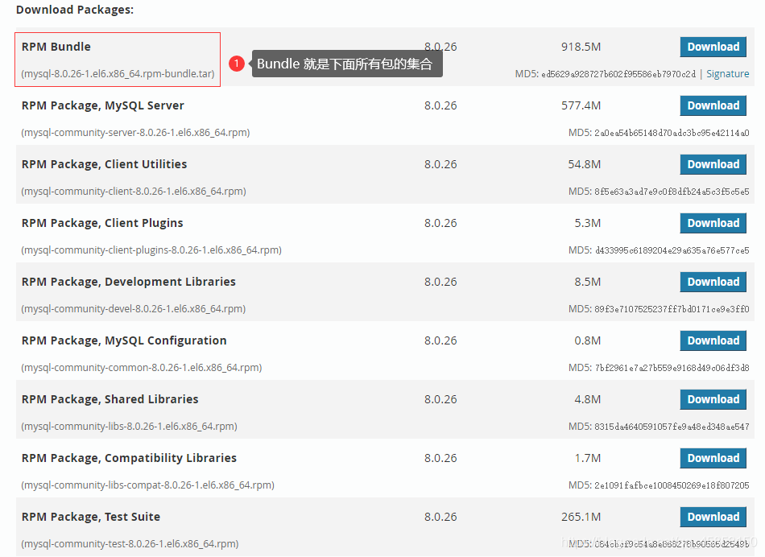The height and width of the screenshot is (557, 765).
Task: Select the 'RPM Bundle' title text
Action: click(56, 47)
